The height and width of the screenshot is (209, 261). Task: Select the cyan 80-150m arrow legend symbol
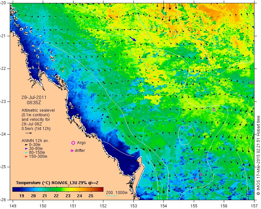[x=26, y=153]
